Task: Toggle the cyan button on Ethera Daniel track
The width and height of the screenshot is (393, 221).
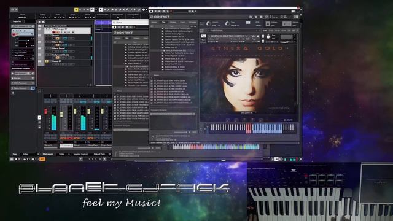Action: [x=65, y=52]
